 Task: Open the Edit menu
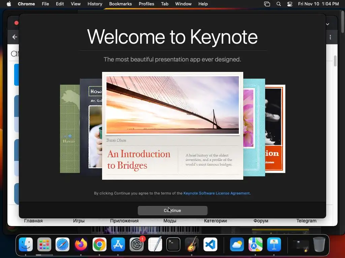[x=60, y=4]
